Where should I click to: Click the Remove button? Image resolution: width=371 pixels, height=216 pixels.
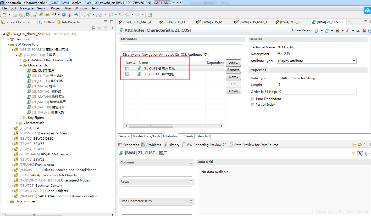[x=233, y=70]
